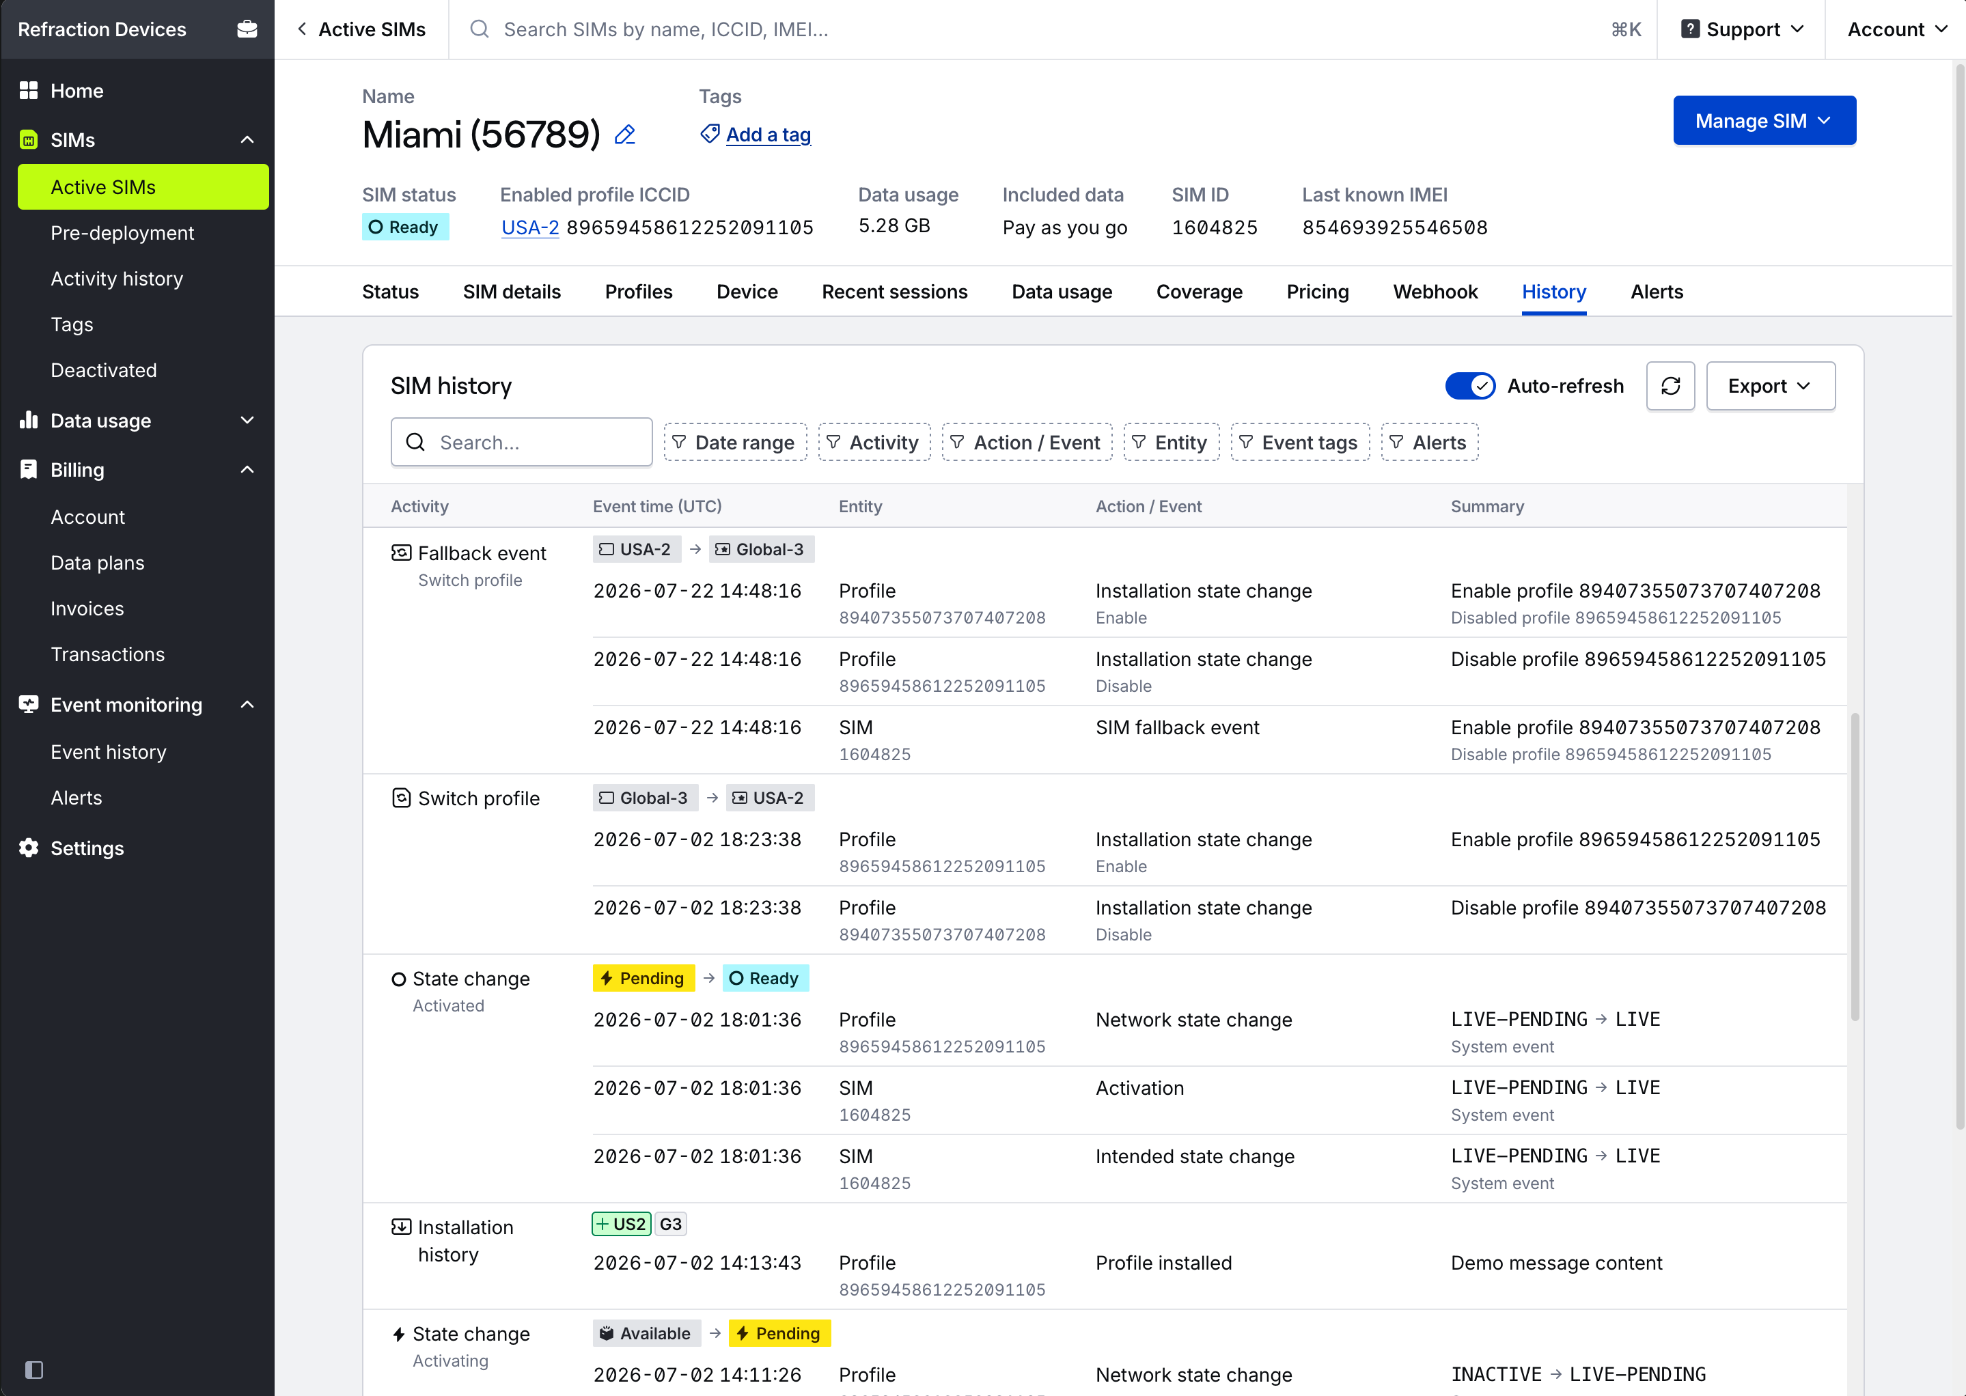Open the Entity filter
The image size is (1966, 1396).
(1171, 442)
